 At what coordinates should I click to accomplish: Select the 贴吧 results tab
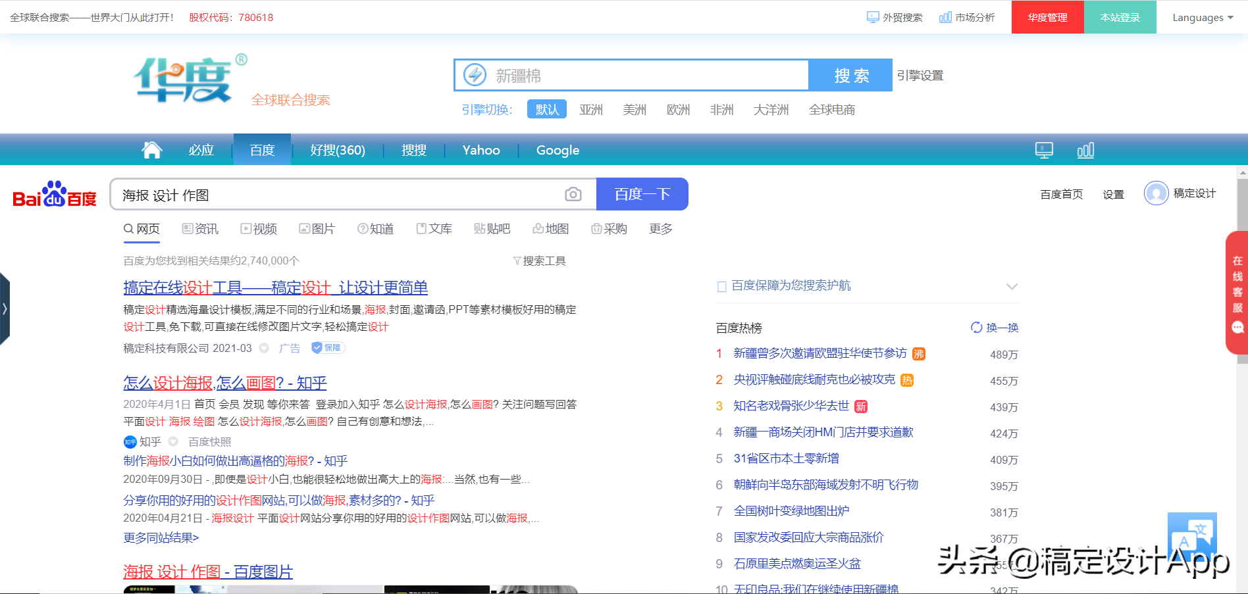(x=492, y=229)
